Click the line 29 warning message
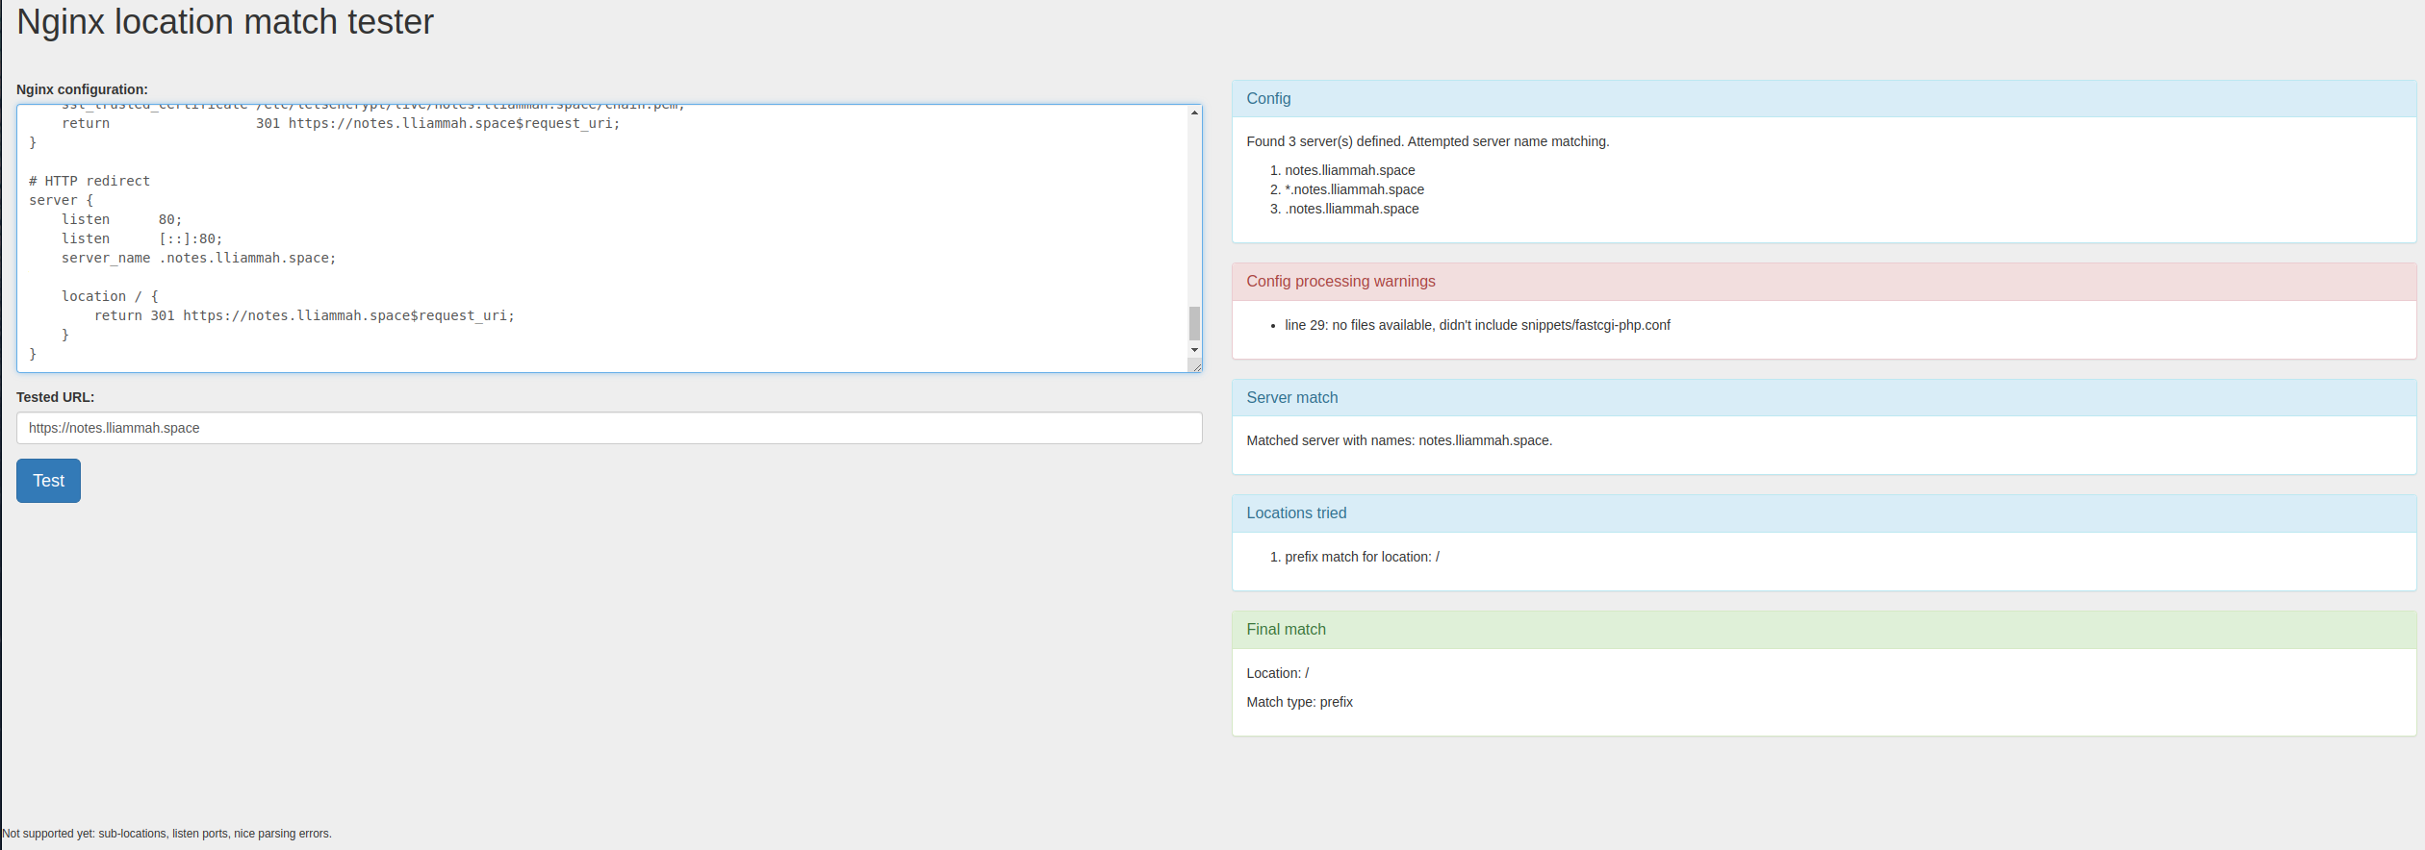This screenshot has height=850, width=2425. (1476, 325)
